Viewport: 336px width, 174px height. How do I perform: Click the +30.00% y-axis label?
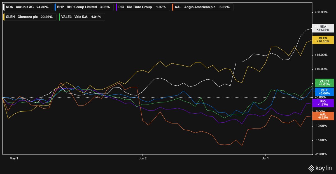point(321,12)
